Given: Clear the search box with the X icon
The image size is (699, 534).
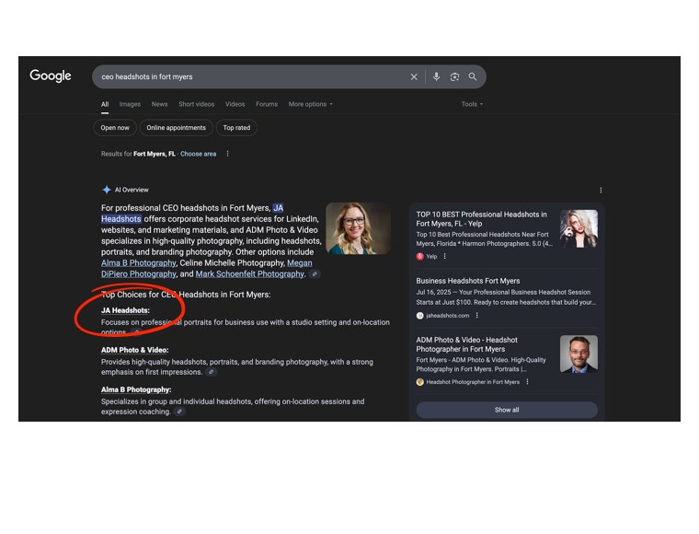Looking at the screenshot, I should 414,76.
